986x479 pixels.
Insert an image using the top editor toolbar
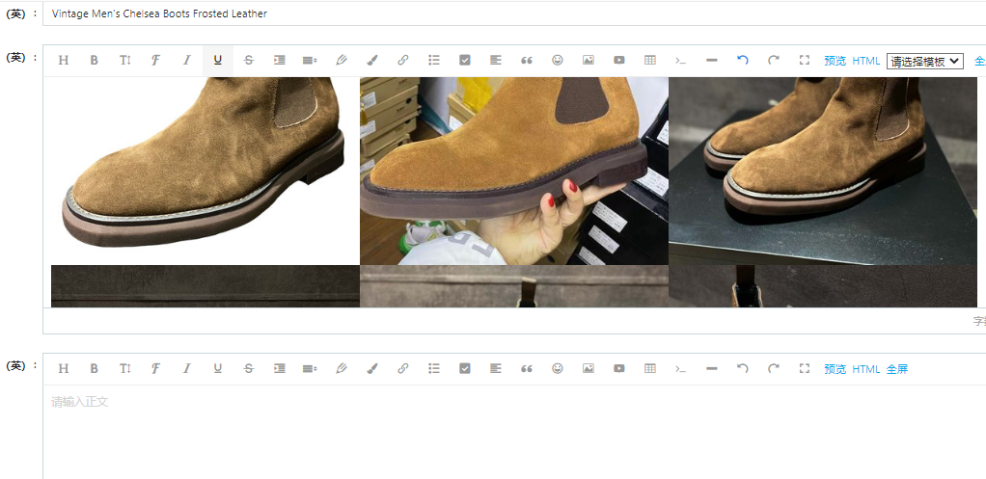588,60
